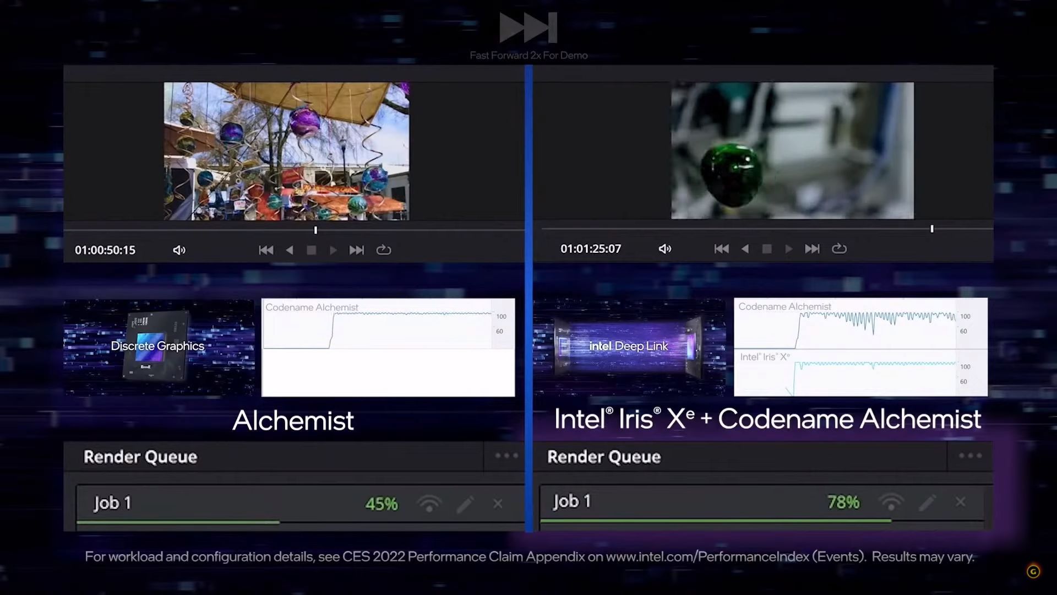Remove the Job 1 at 45%
The height and width of the screenshot is (595, 1057).
498,504
